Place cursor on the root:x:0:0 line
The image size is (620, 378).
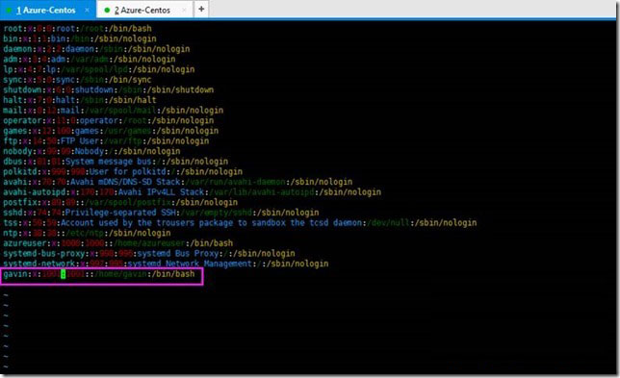pyautogui.click(x=77, y=29)
